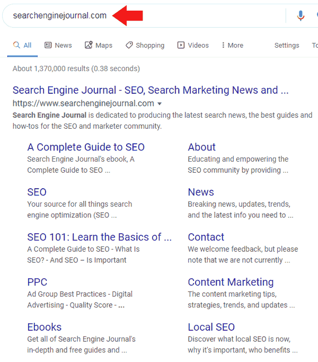Screen dimensions: 318x362
Task: Click the microphone voice search icon
Action: point(301,16)
